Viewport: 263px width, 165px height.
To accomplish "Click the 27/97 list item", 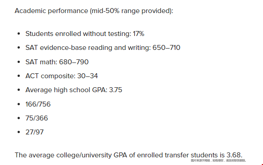I will [x=34, y=132].
